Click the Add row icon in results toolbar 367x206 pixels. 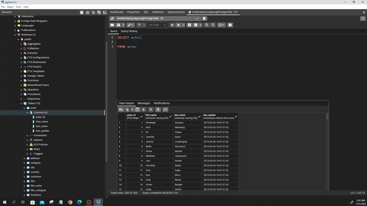tap(121, 109)
